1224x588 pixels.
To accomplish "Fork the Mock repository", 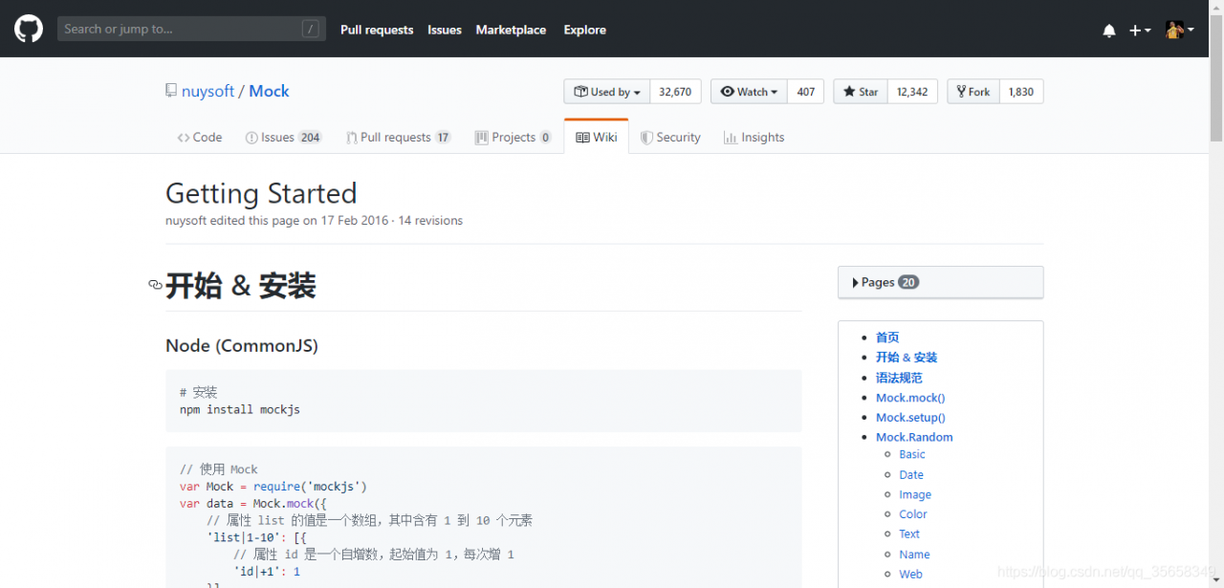I will point(973,92).
